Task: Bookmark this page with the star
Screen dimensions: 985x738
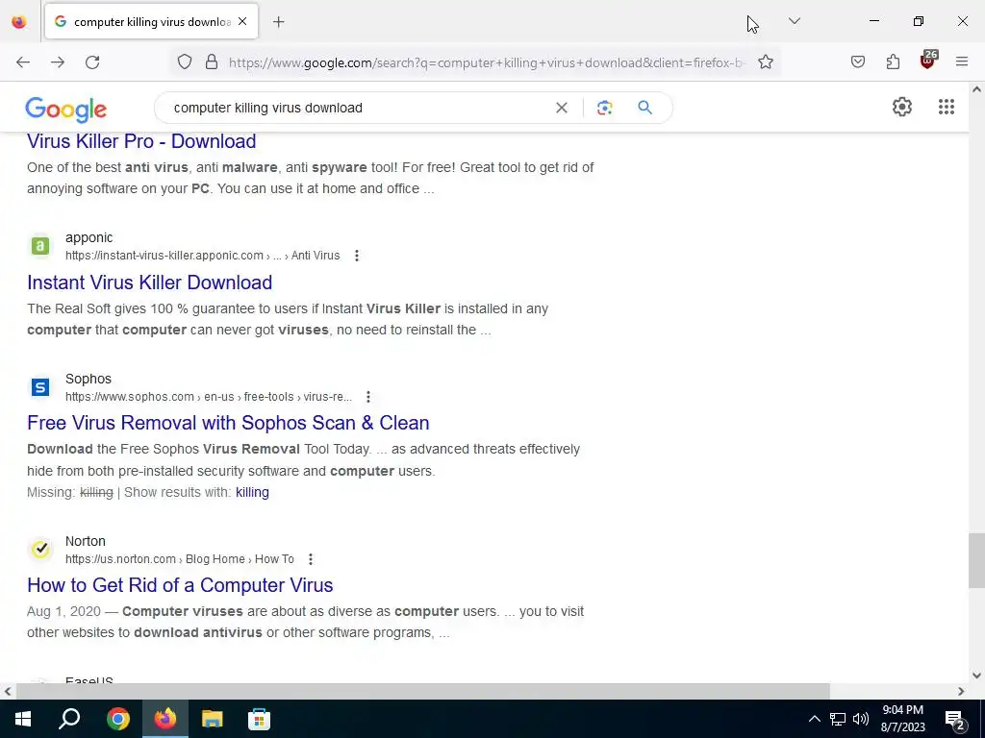Action: coord(765,62)
